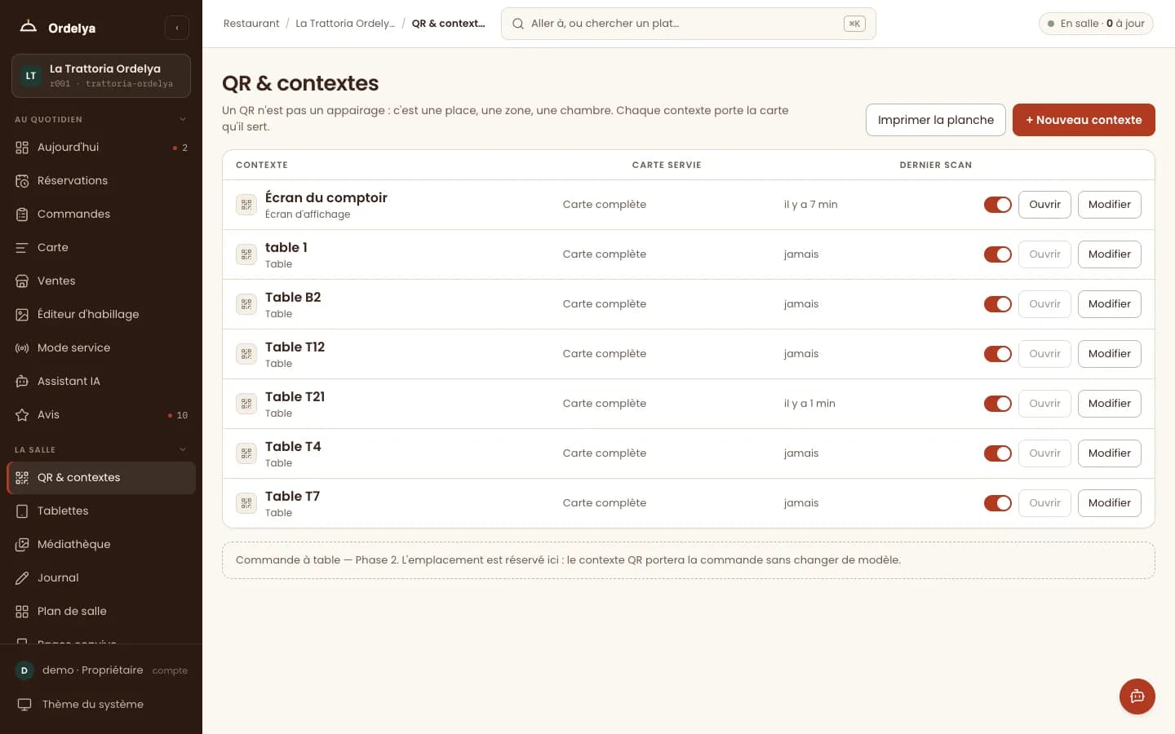The width and height of the screenshot is (1175, 734).
Task: Click the Nouveau contexte button
Action: coord(1084,120)
